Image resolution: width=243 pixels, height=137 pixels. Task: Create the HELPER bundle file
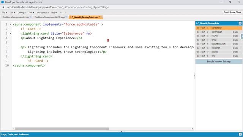[x=235, y=36]
